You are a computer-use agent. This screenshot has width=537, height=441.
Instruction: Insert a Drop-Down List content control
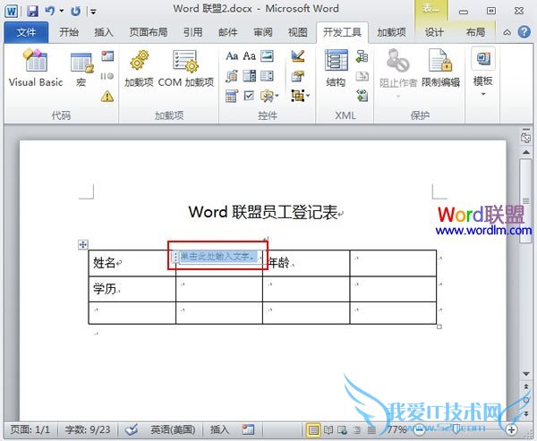pos(267,76)
